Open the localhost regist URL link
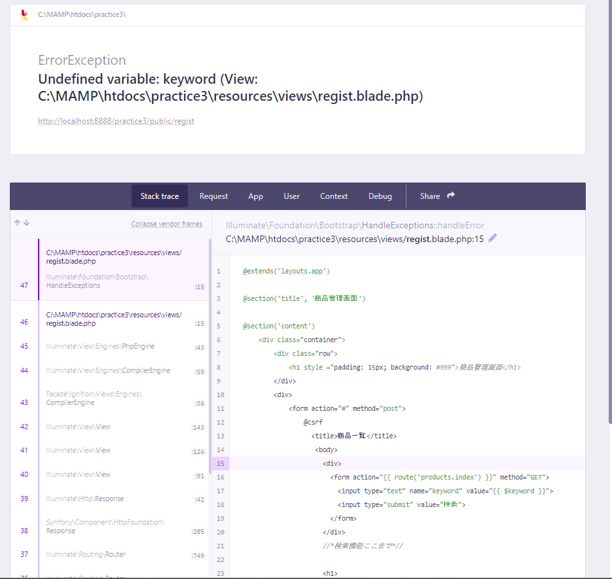This screenshot has width=612, height=579. (116, 120)
